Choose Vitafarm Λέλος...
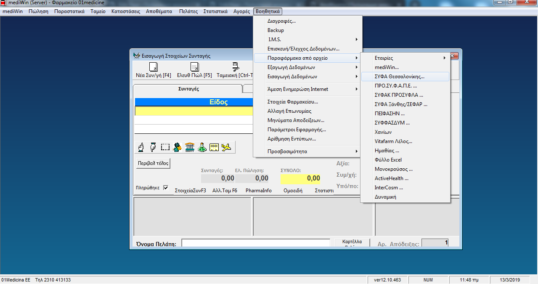Viewport: 538px width, 284px height. (405, 141)
